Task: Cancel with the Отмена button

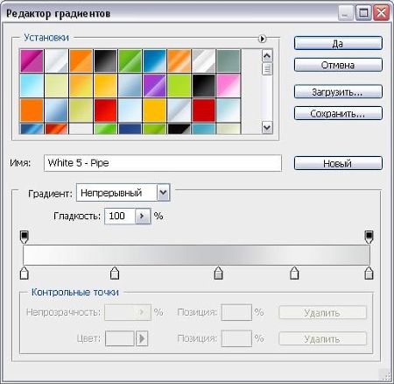Action: click(338, 65)
